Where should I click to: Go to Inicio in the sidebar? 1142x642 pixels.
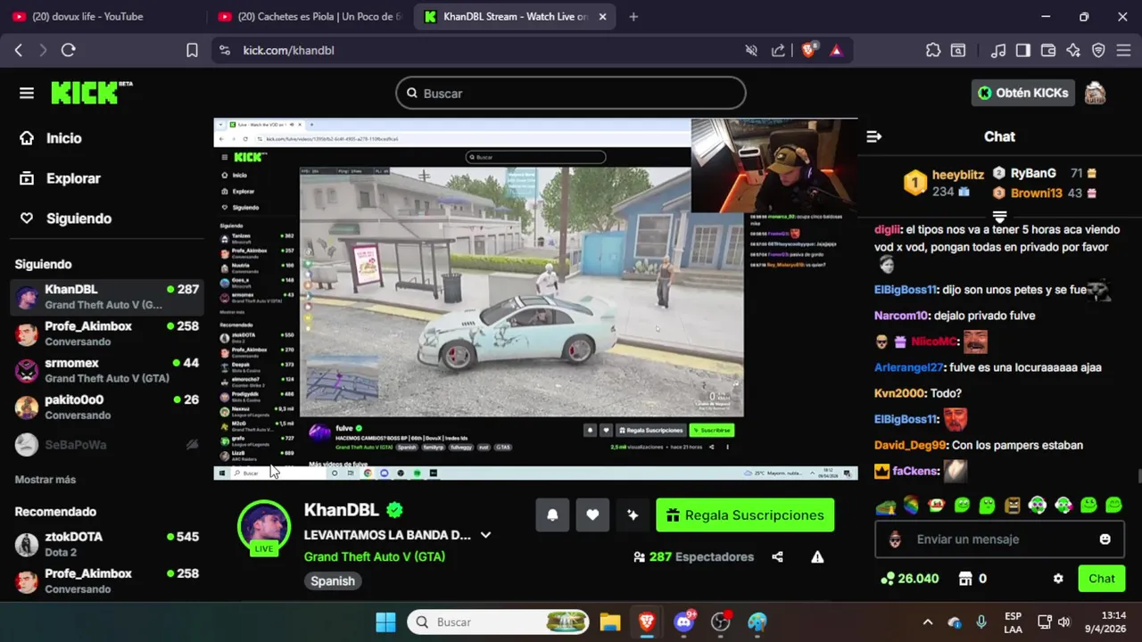51,138
